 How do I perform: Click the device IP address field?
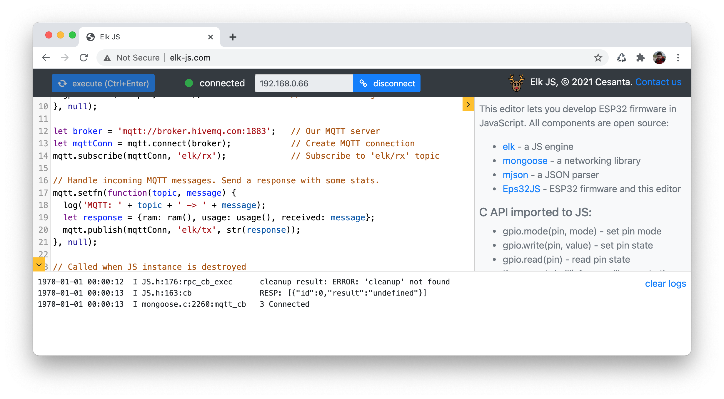303,83
